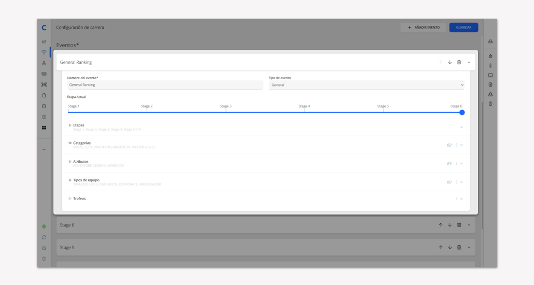Expand the Etapas section

click(461, 127)
